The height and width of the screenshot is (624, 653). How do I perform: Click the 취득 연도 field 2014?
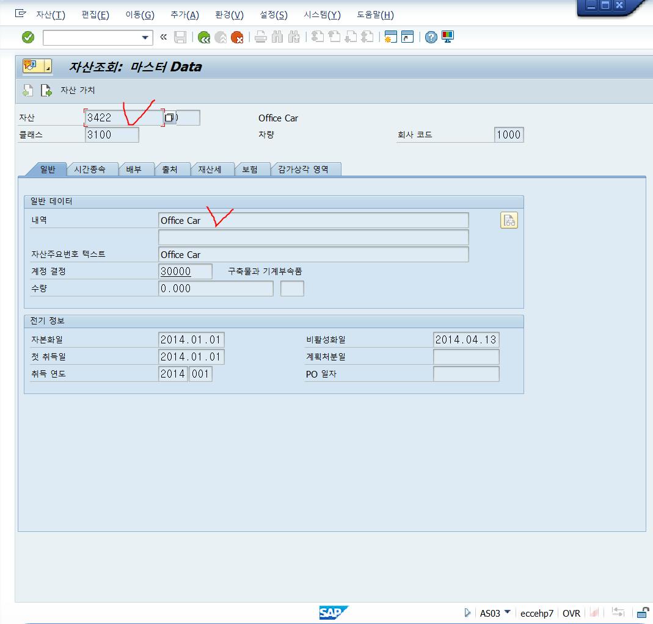click(x=173, y=374)
